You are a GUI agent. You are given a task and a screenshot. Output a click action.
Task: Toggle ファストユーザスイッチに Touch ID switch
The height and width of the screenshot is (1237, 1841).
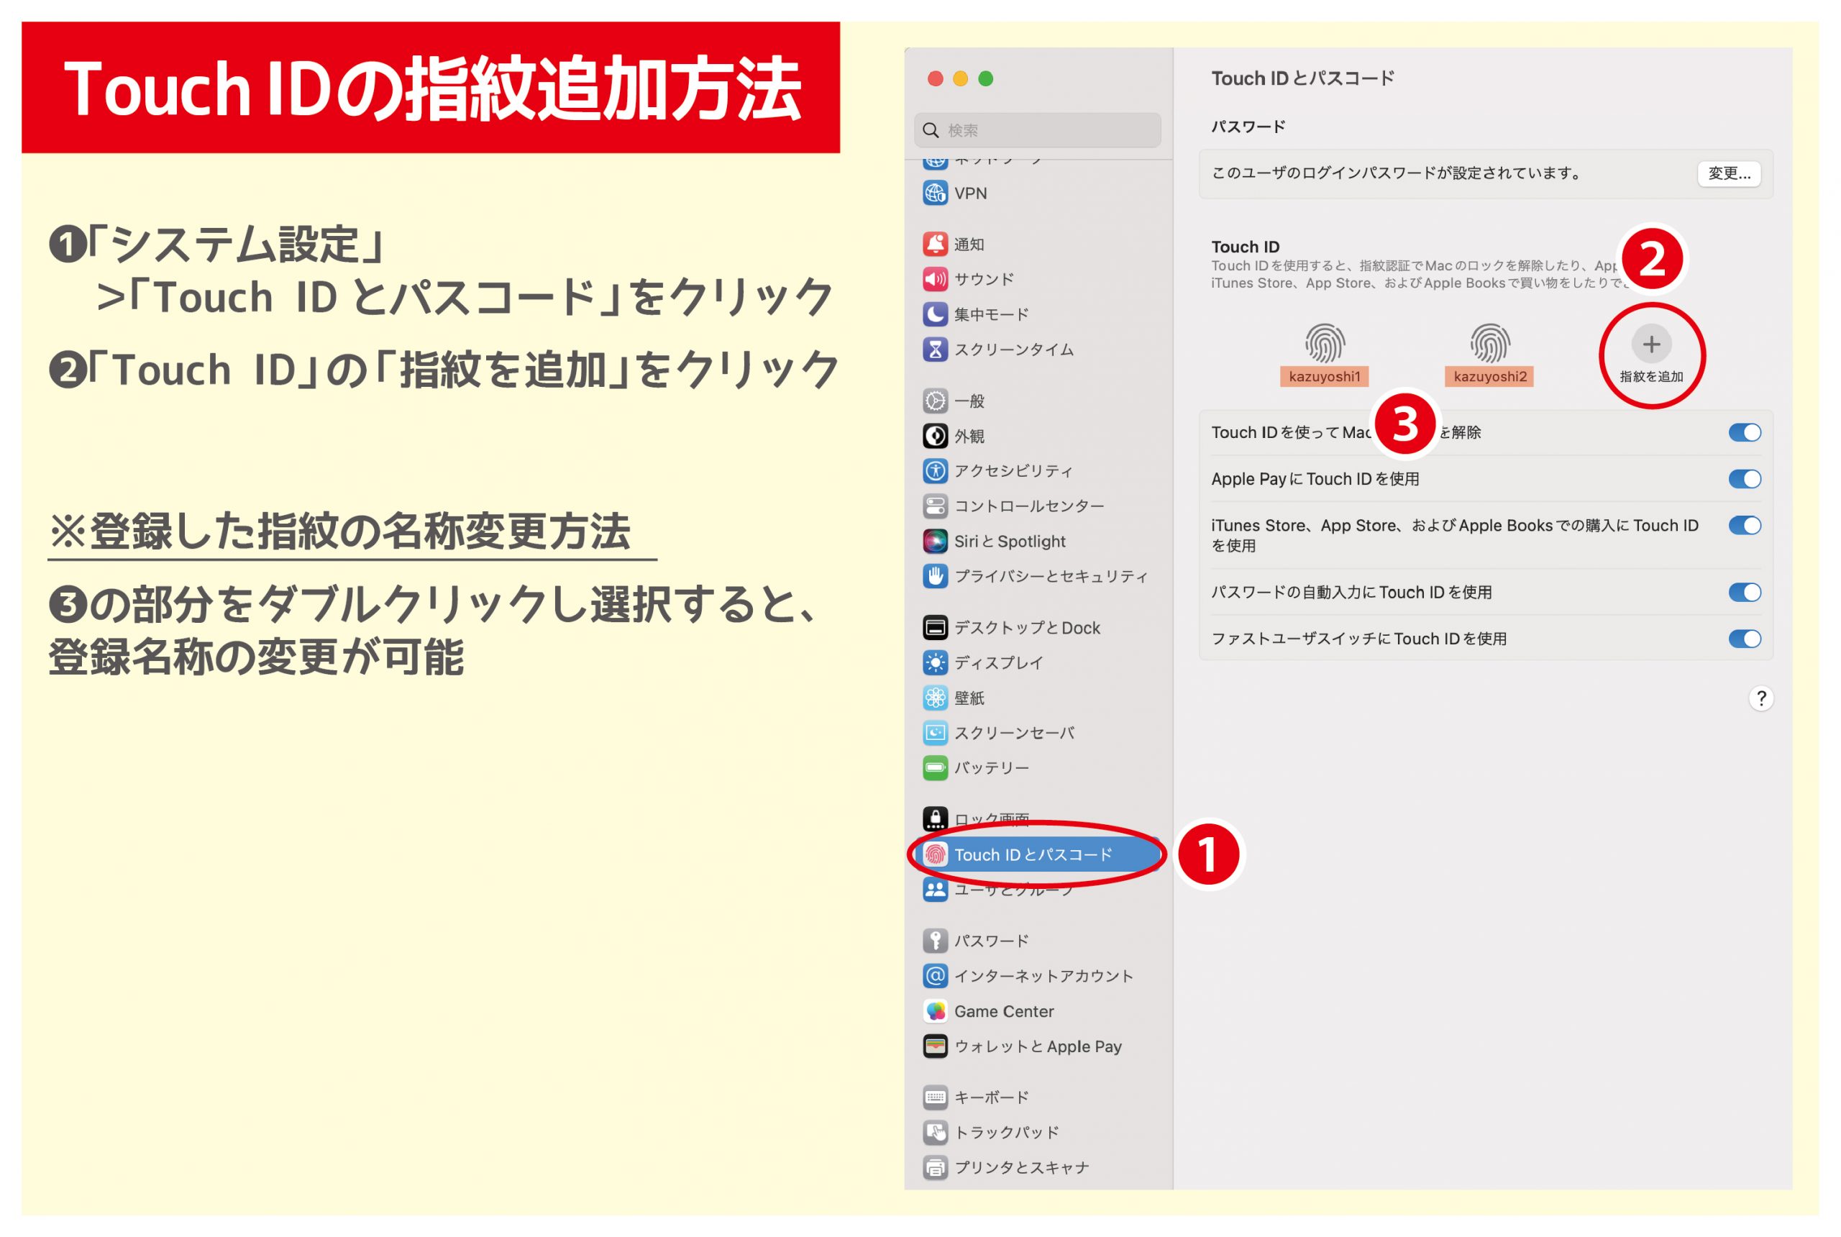click(1744, 639)
